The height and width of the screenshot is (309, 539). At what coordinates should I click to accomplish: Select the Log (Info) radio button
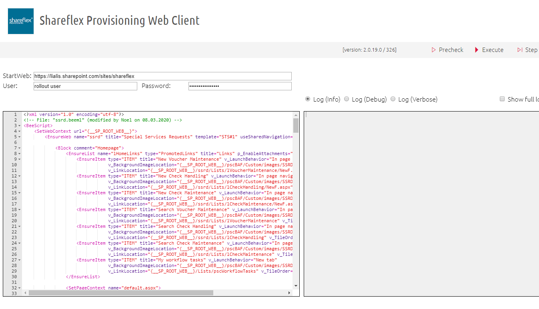tap(308, 99)
